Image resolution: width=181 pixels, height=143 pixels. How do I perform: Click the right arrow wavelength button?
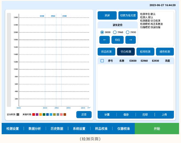(x=131, y=40)
